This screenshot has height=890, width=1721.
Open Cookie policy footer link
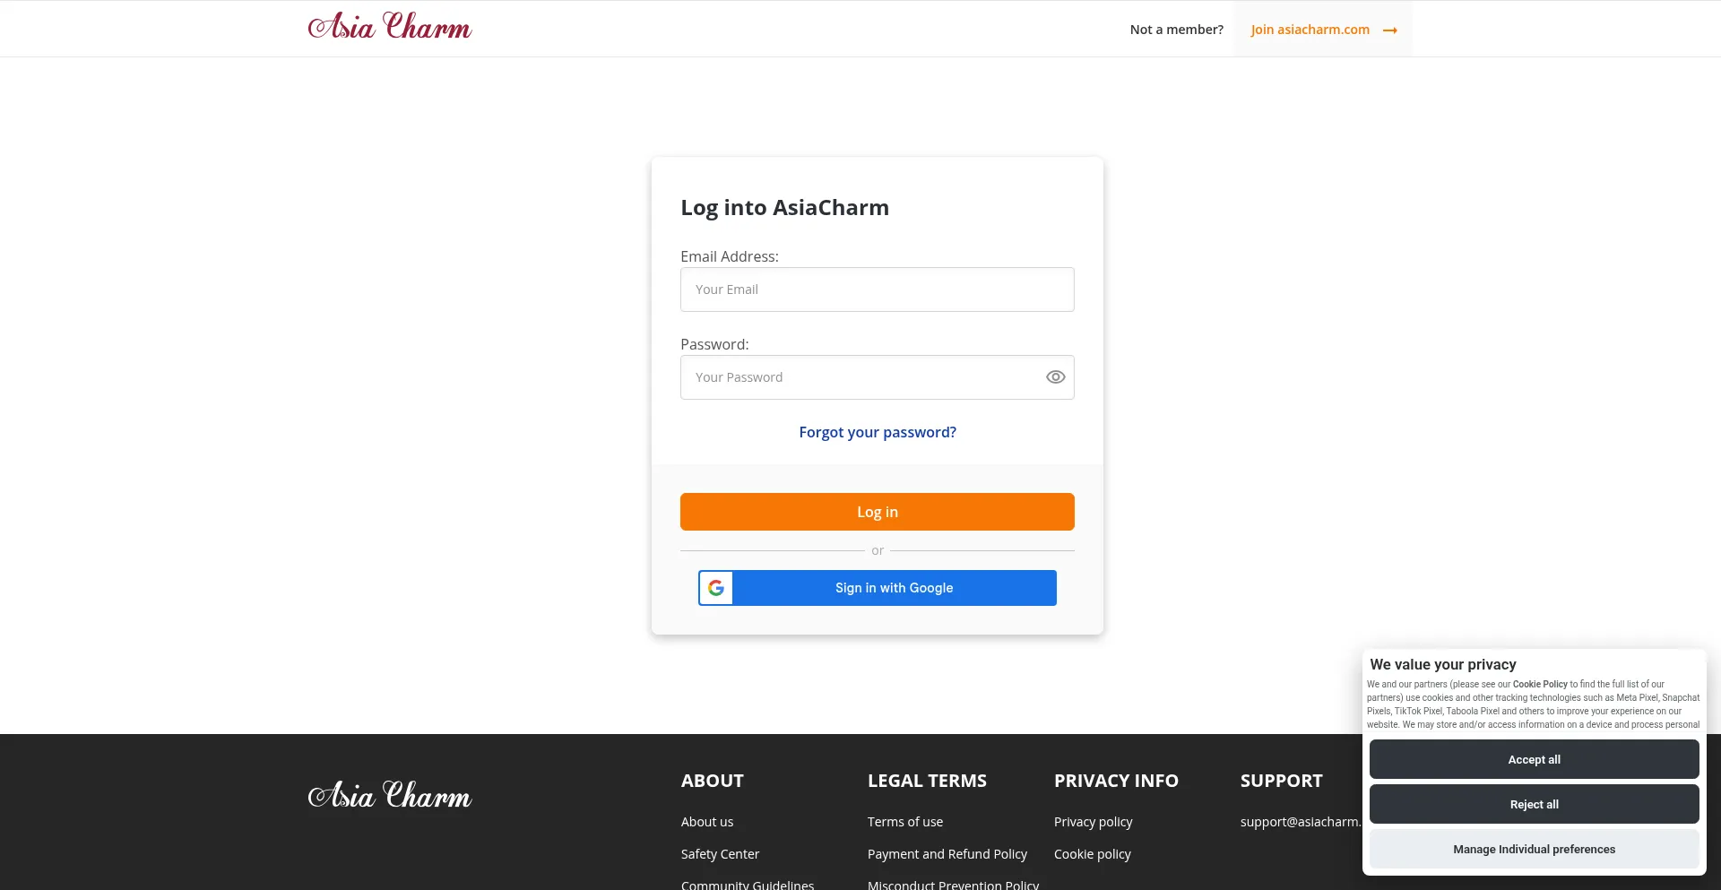(x=1093, y=854)
